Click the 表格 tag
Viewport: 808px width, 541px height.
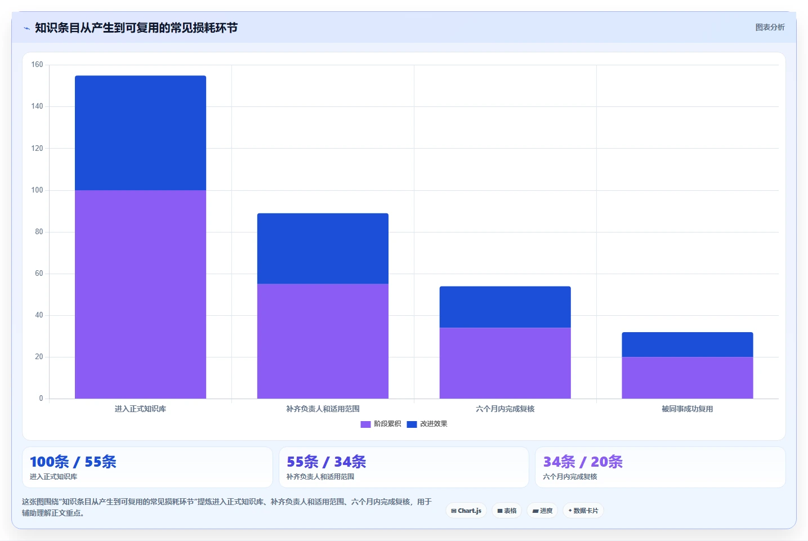[507, 511]
